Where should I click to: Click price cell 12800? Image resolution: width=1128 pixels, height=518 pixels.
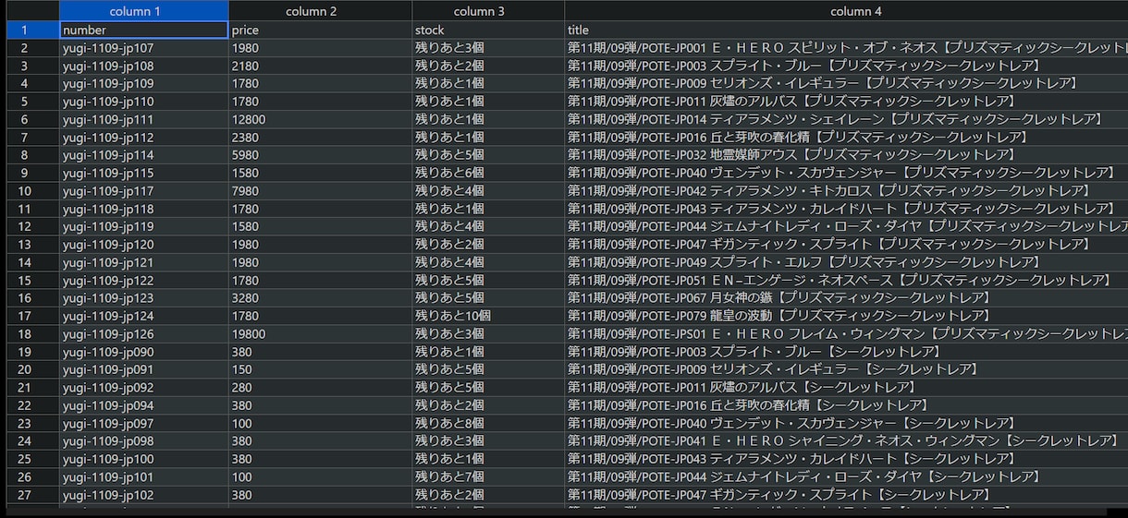click(x=320, y=119)
